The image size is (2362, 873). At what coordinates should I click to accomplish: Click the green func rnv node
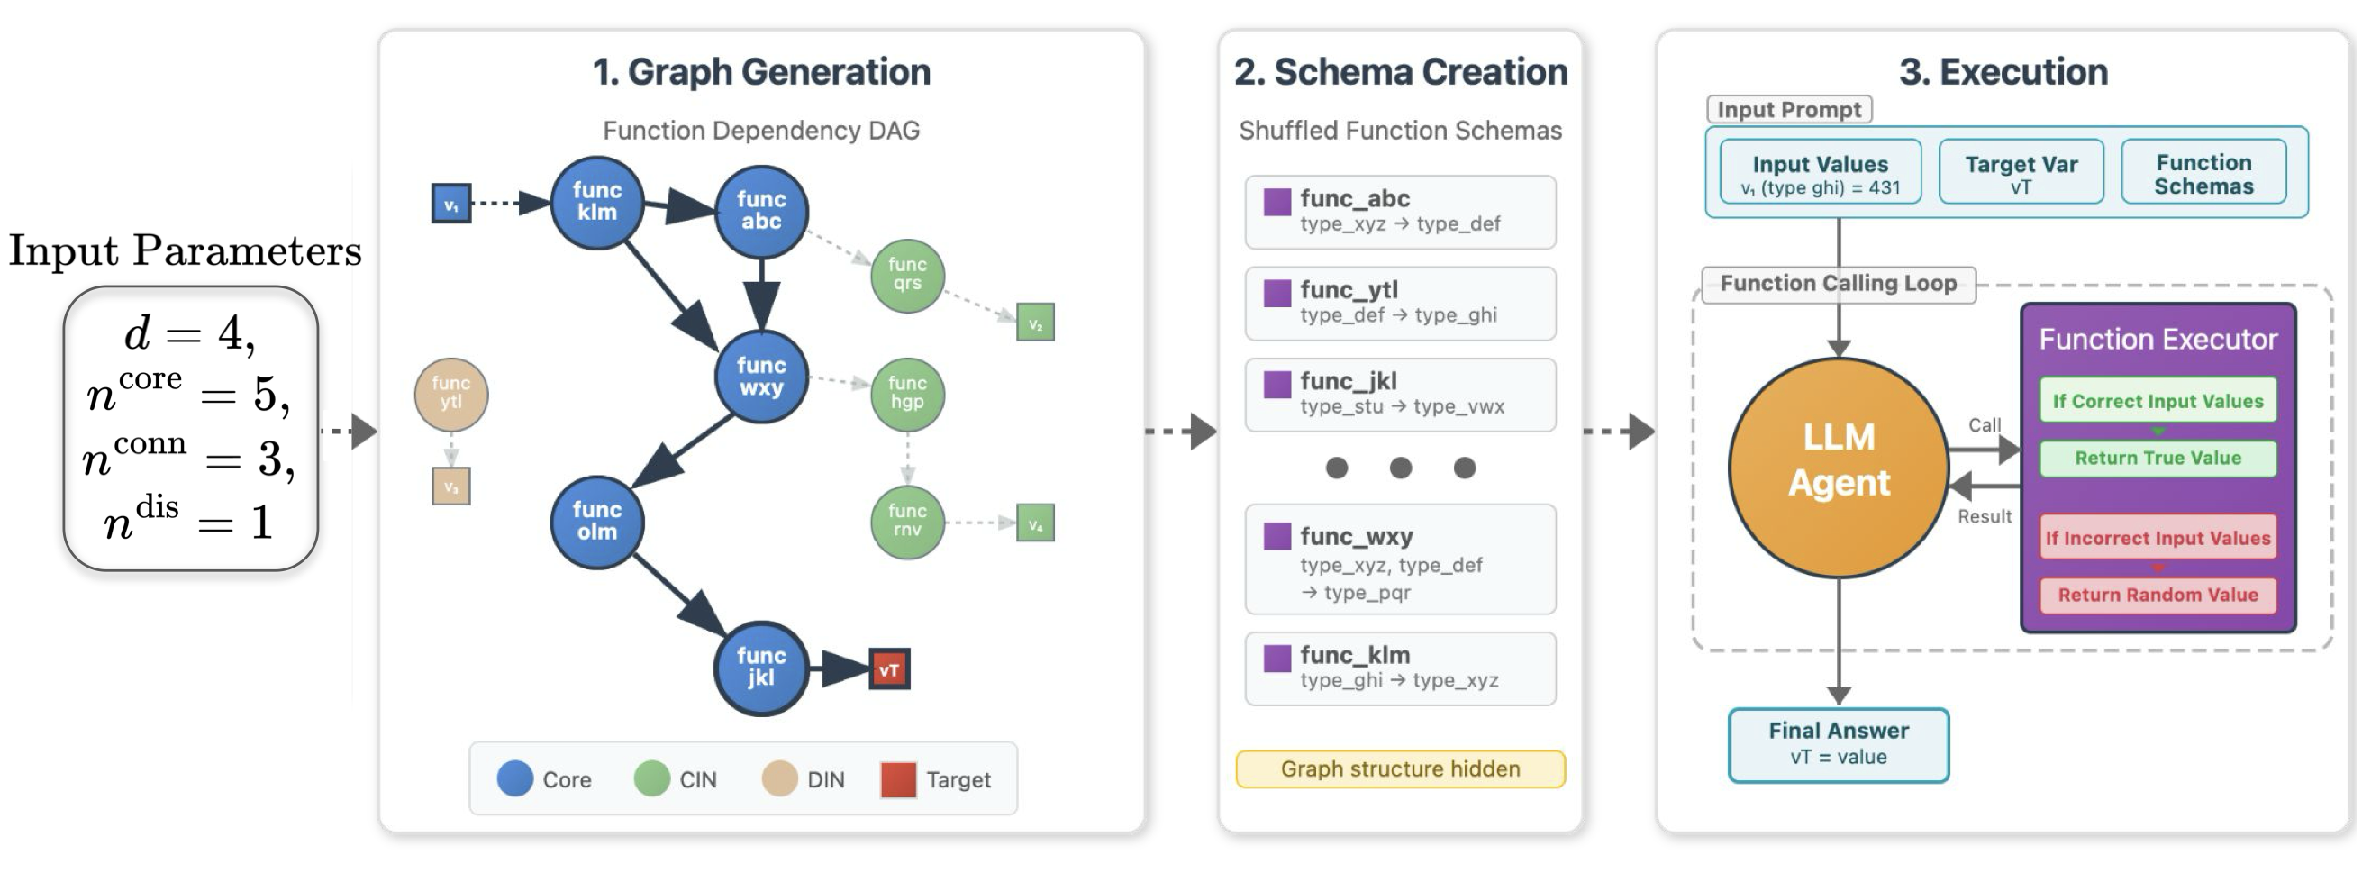[x=907, y=522]
